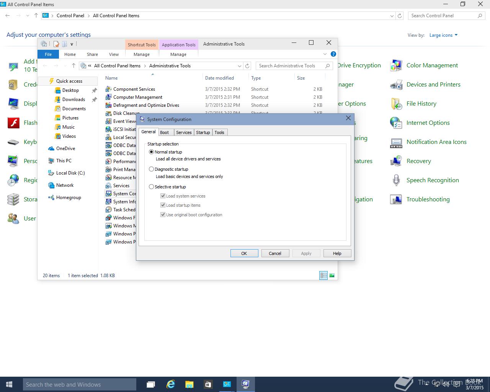This screenshot has height=392, width=490.
Task: Select Local Disk (C:) in navigation pane
Action: [x=70, y=173]
